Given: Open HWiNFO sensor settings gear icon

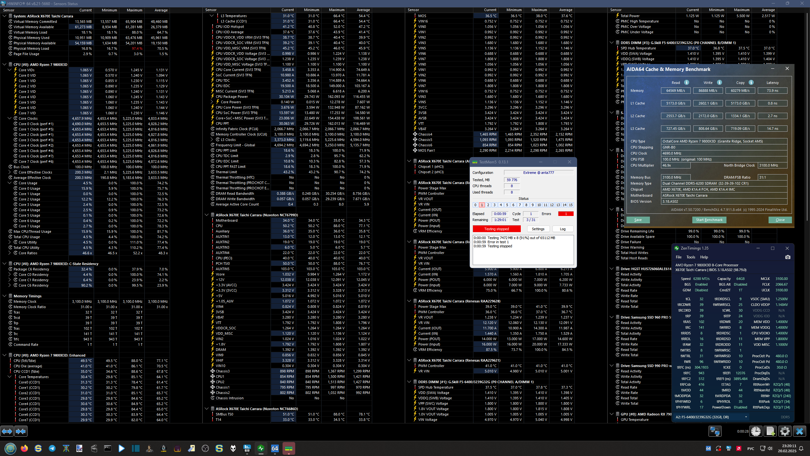Looking at the screenshot, I should pos(785,431).
